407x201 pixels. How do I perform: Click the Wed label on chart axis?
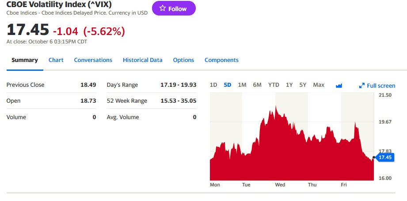(x=280, y=185)
